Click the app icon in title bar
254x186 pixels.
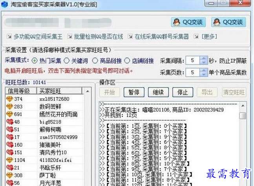click(x=5, y=4)
